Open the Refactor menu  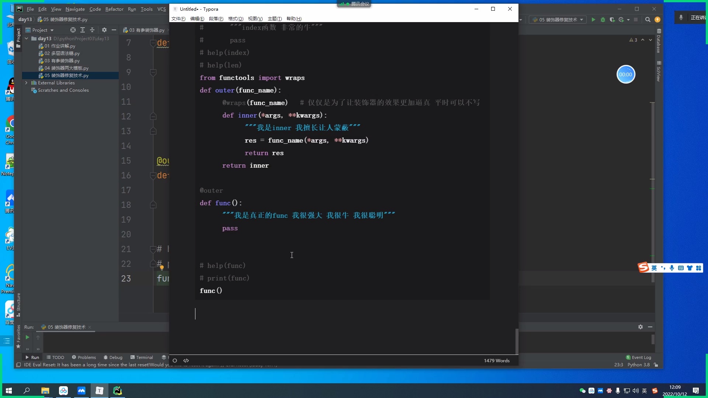coord(114,9)
